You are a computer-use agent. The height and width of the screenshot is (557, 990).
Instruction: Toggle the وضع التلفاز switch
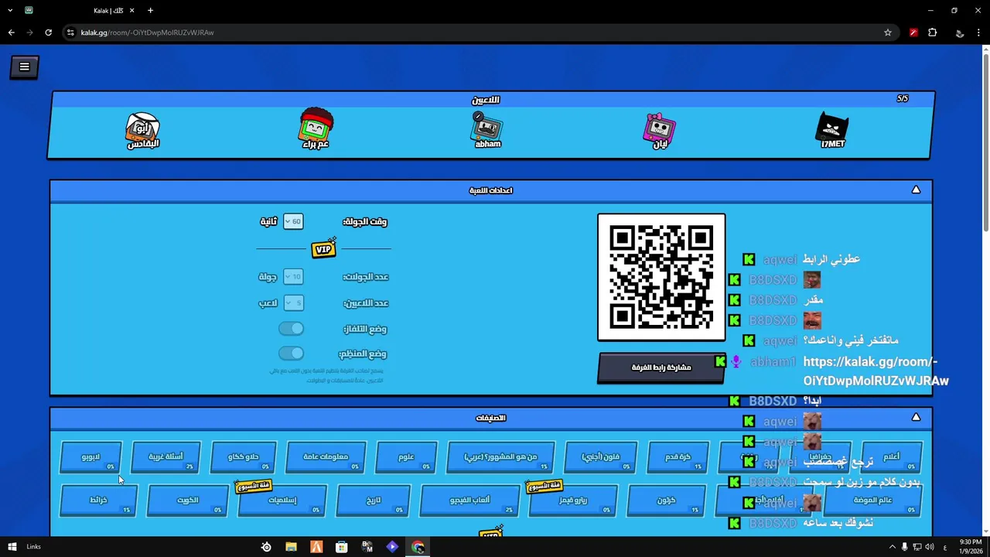tap(291, 329)
